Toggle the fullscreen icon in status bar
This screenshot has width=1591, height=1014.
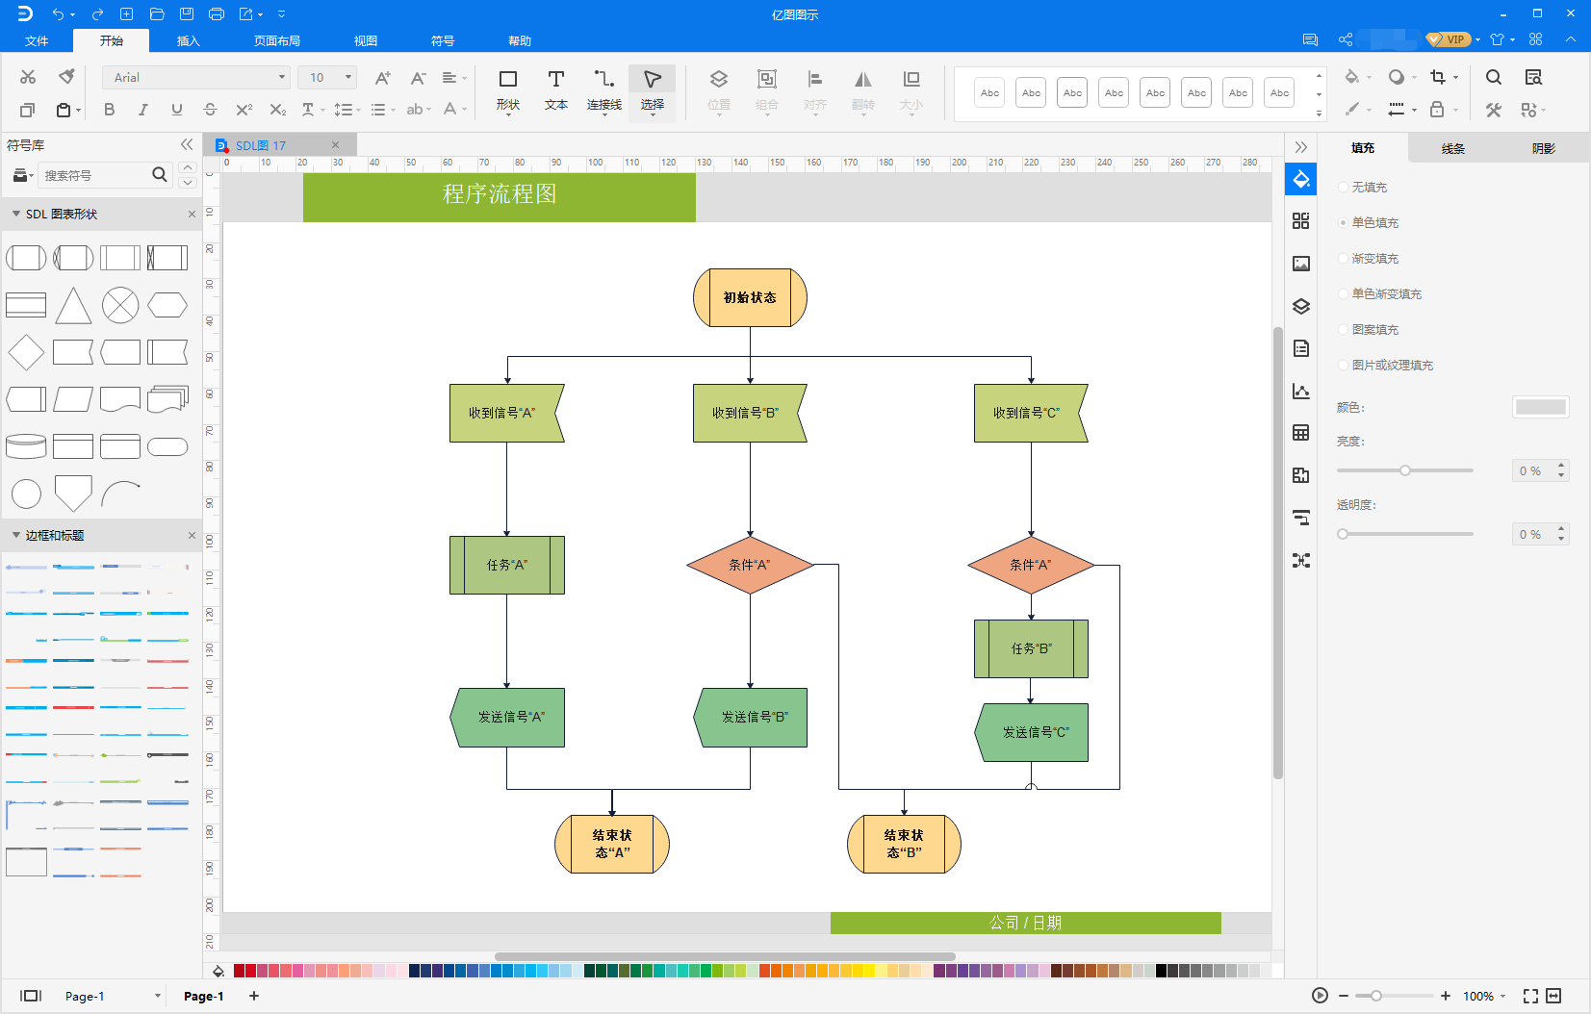[1530, 996]
